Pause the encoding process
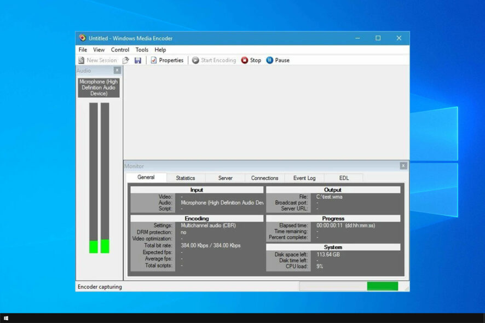Screen dimensions: 485x323 278,60
